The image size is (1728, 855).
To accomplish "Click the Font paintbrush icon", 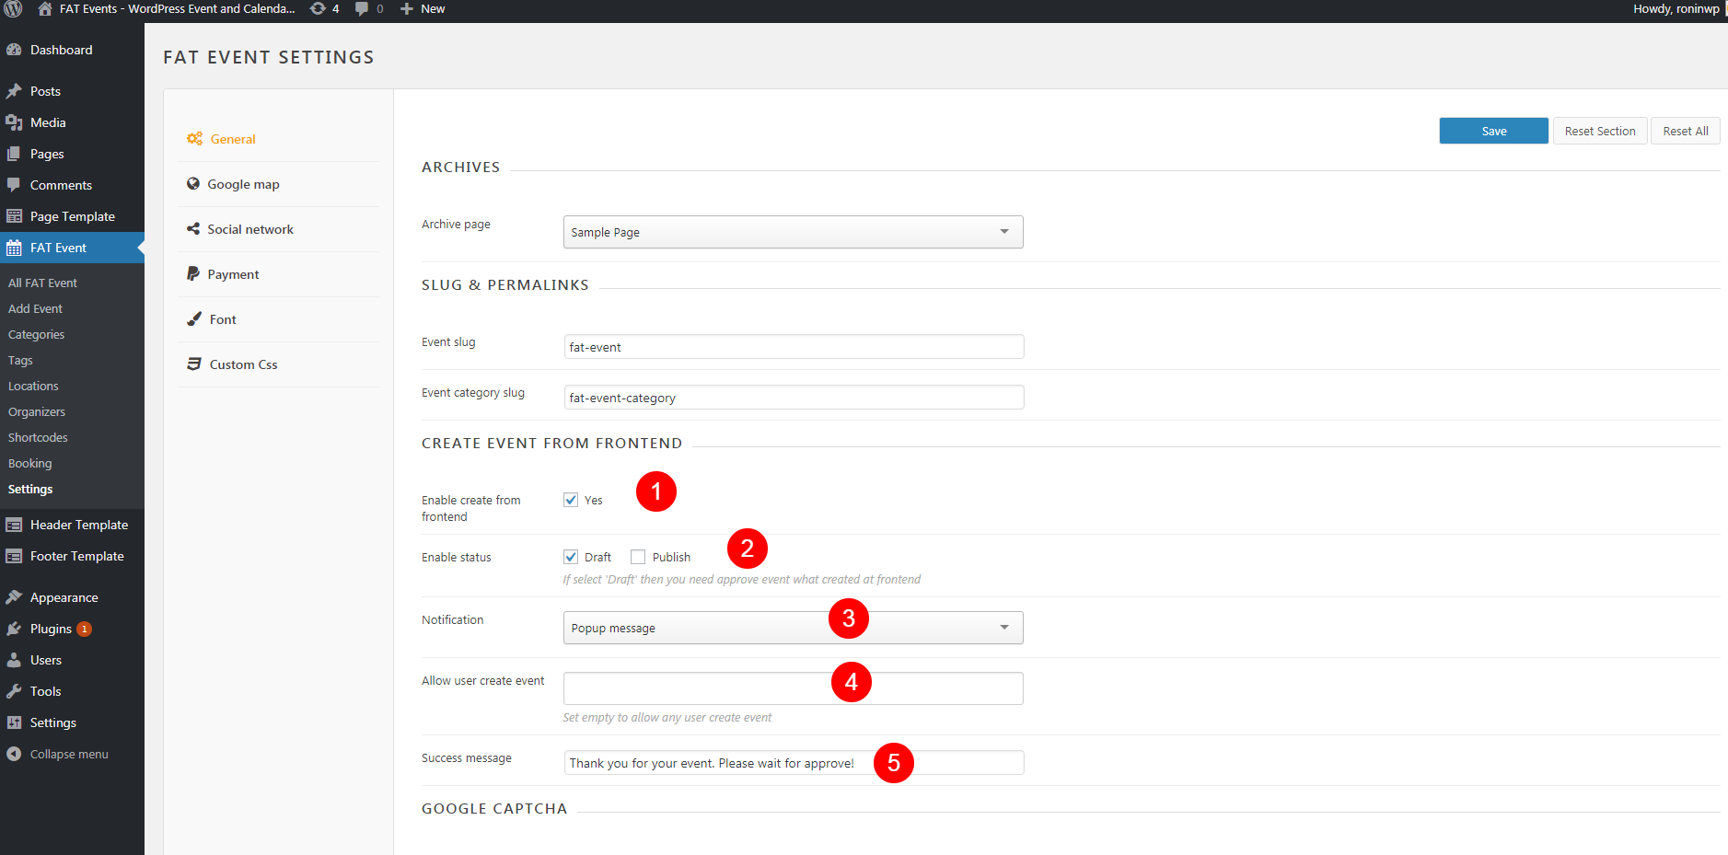I will point(194,319).
